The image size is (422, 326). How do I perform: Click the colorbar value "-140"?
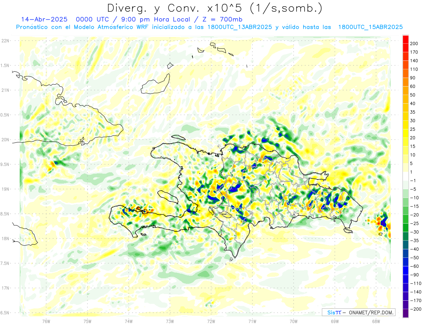(x=416, y=292)
